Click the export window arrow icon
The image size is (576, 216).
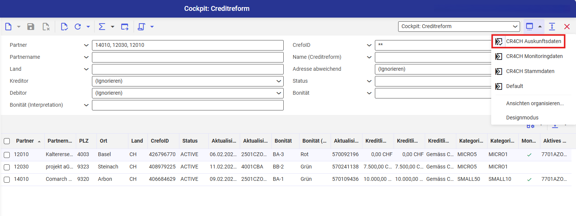click(x=125, y=27)
